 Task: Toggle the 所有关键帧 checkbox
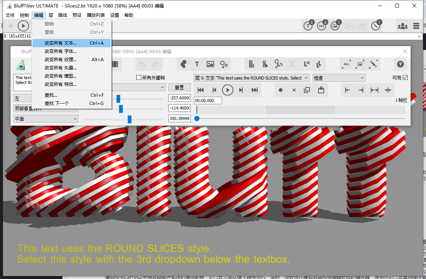[139, 78]
